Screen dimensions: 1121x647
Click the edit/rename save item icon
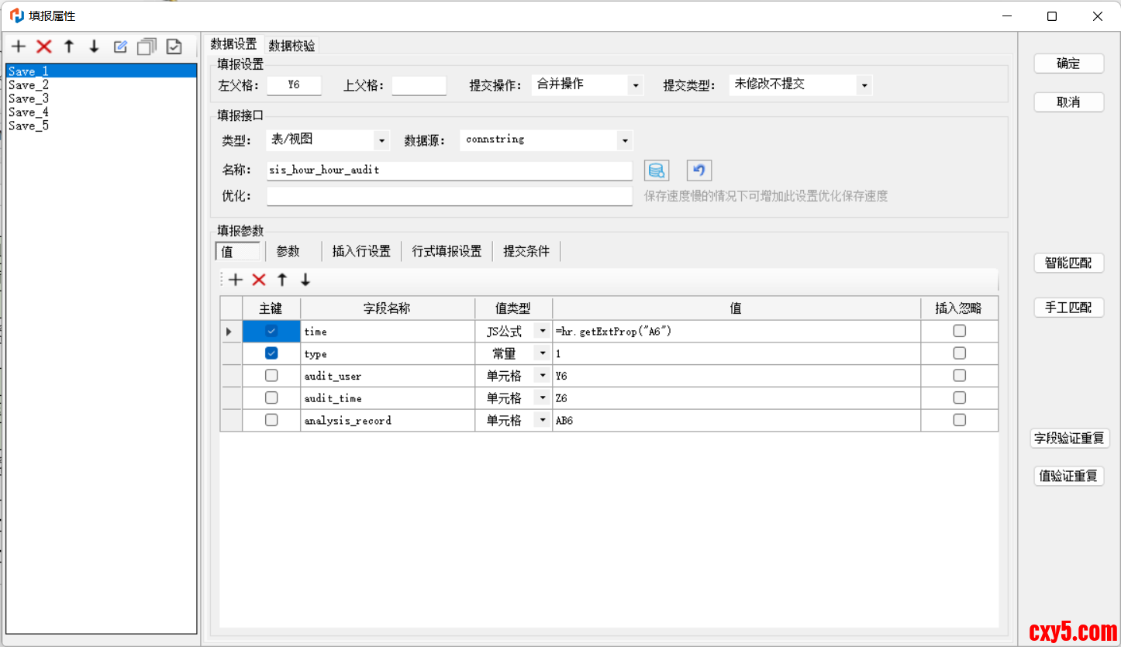pos(120,47)
